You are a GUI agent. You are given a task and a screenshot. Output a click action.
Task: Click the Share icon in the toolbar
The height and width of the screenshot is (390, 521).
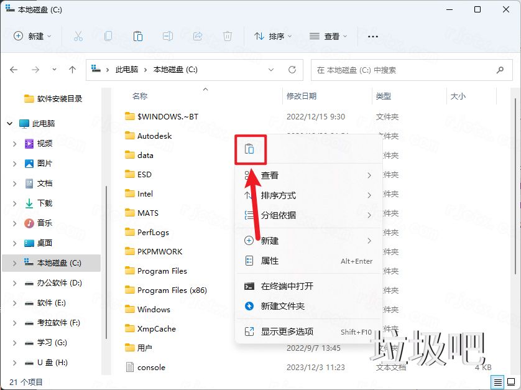[198, 37]
